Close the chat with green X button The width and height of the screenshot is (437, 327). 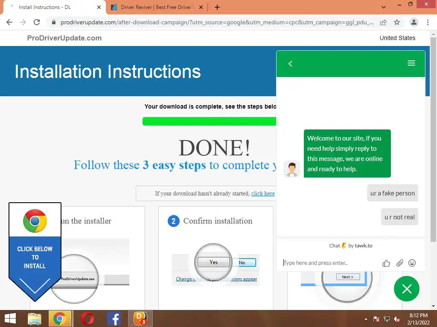point(407,289)
